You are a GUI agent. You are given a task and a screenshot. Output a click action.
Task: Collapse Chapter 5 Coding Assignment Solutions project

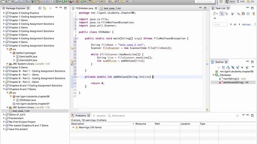tap(4, 46)
